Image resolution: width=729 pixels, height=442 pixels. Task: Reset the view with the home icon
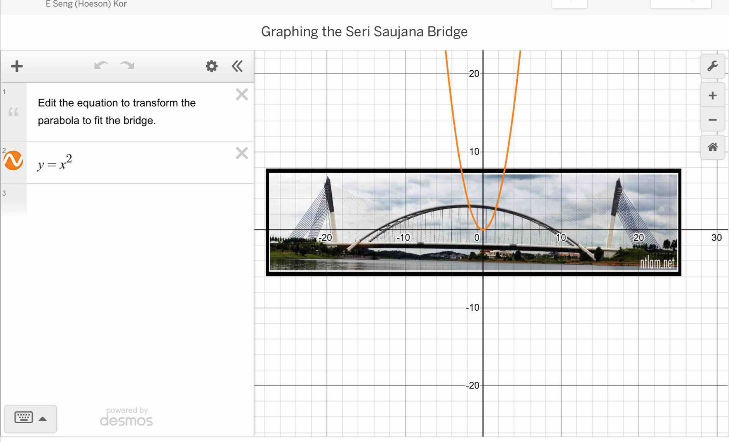(712, 147)
